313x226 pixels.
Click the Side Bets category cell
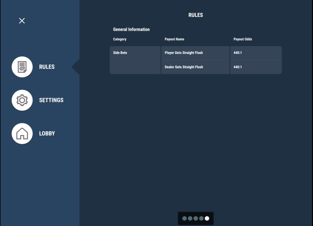(135, 60)
